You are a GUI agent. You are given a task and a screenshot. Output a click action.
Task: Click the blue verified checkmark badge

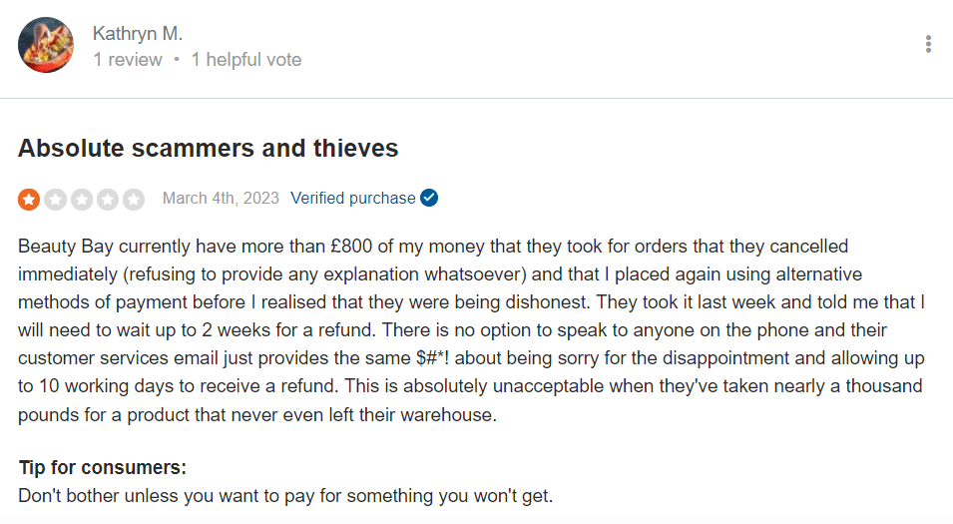[429, 198]
